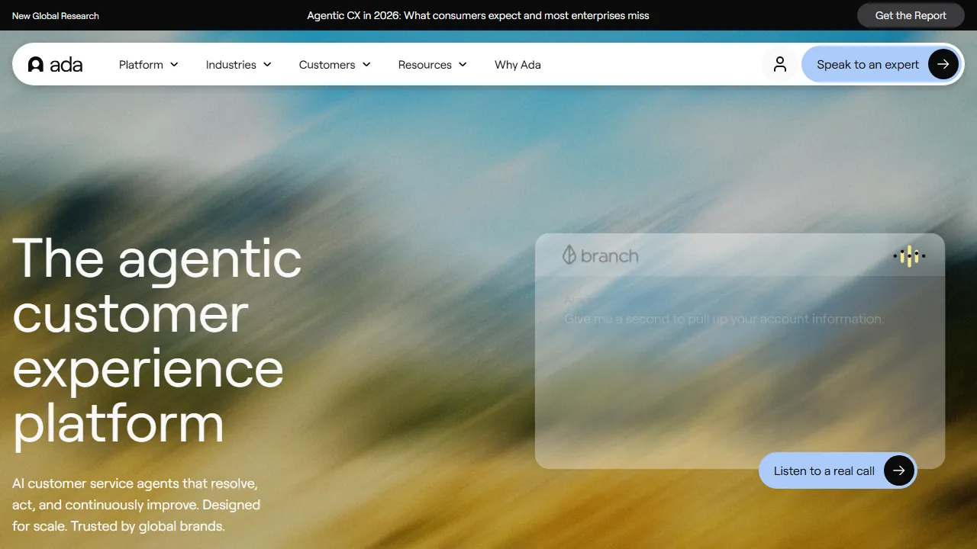
Task: Click the New Global Research label
Action: point(56,15)
